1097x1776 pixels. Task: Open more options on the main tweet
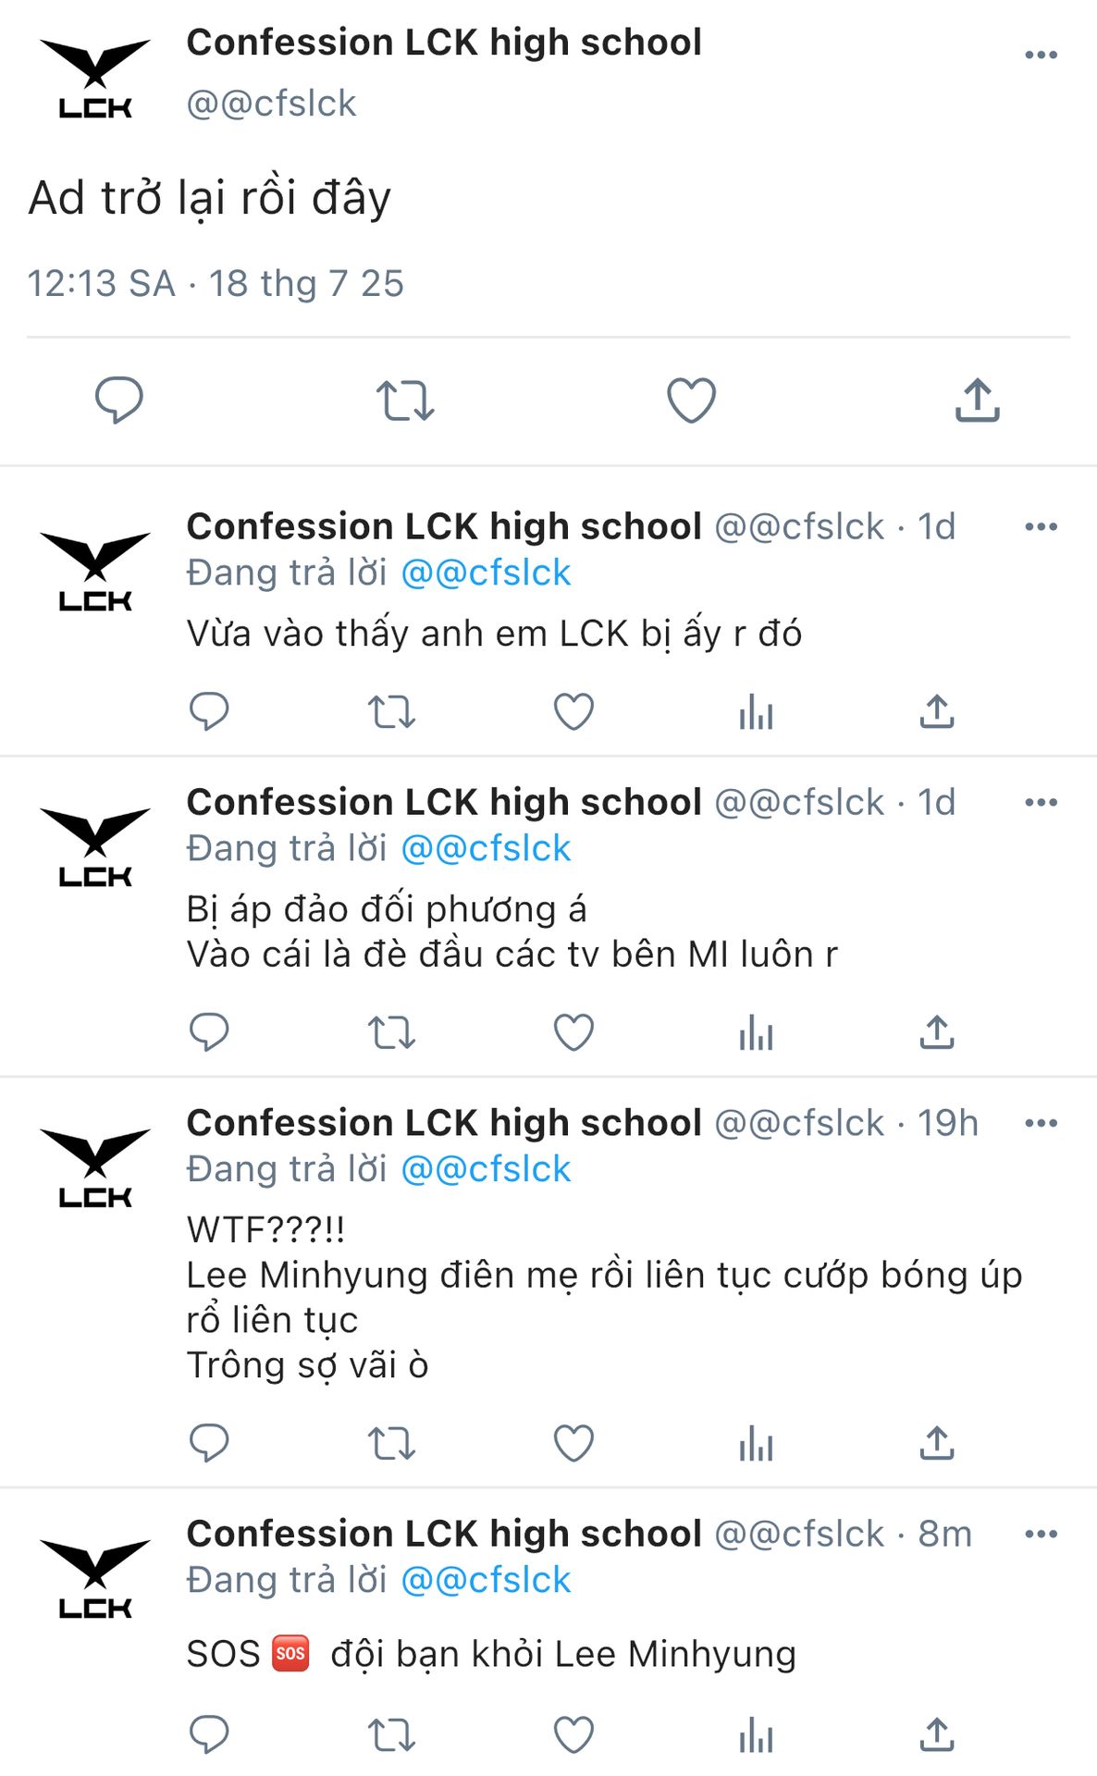(1041, 55)
